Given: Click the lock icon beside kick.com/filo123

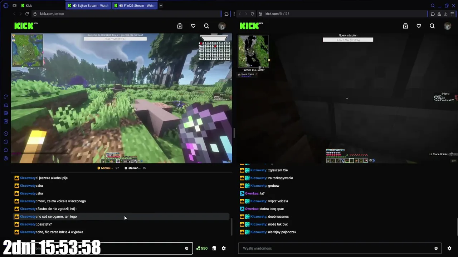Looking at the screenshot, I should tap(260, 14).
